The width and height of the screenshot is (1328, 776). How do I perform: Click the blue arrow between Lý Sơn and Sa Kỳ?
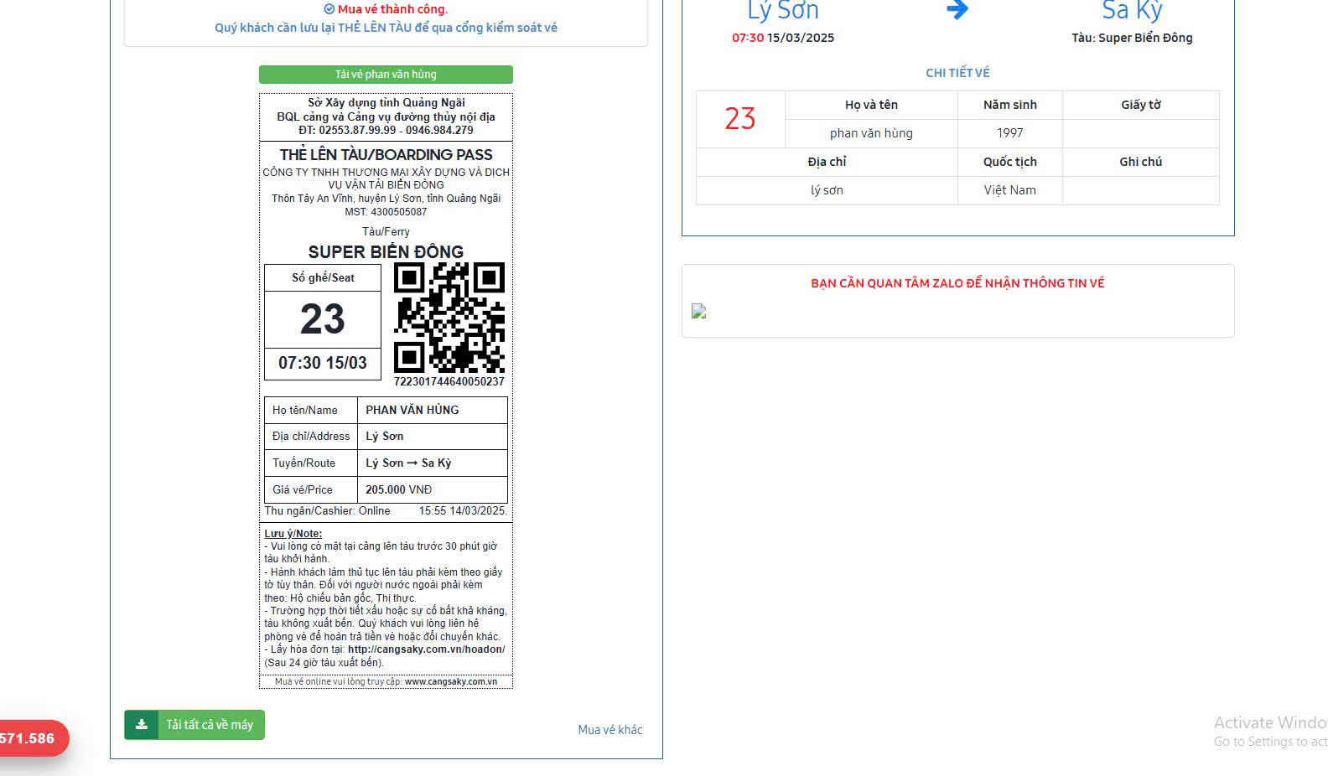point(957,10)
